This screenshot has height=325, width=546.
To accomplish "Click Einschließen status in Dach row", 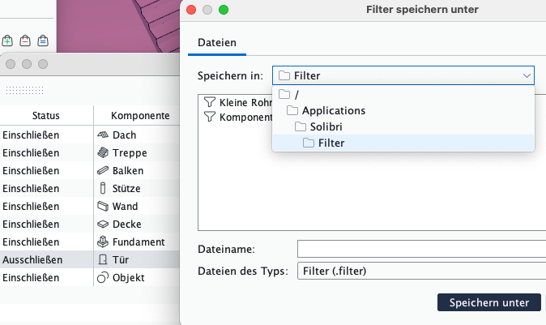I will pos(31,135).
